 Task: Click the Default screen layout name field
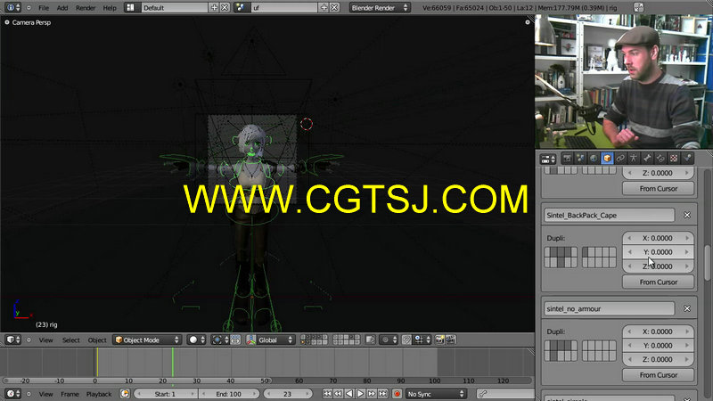tap(174, 8)
